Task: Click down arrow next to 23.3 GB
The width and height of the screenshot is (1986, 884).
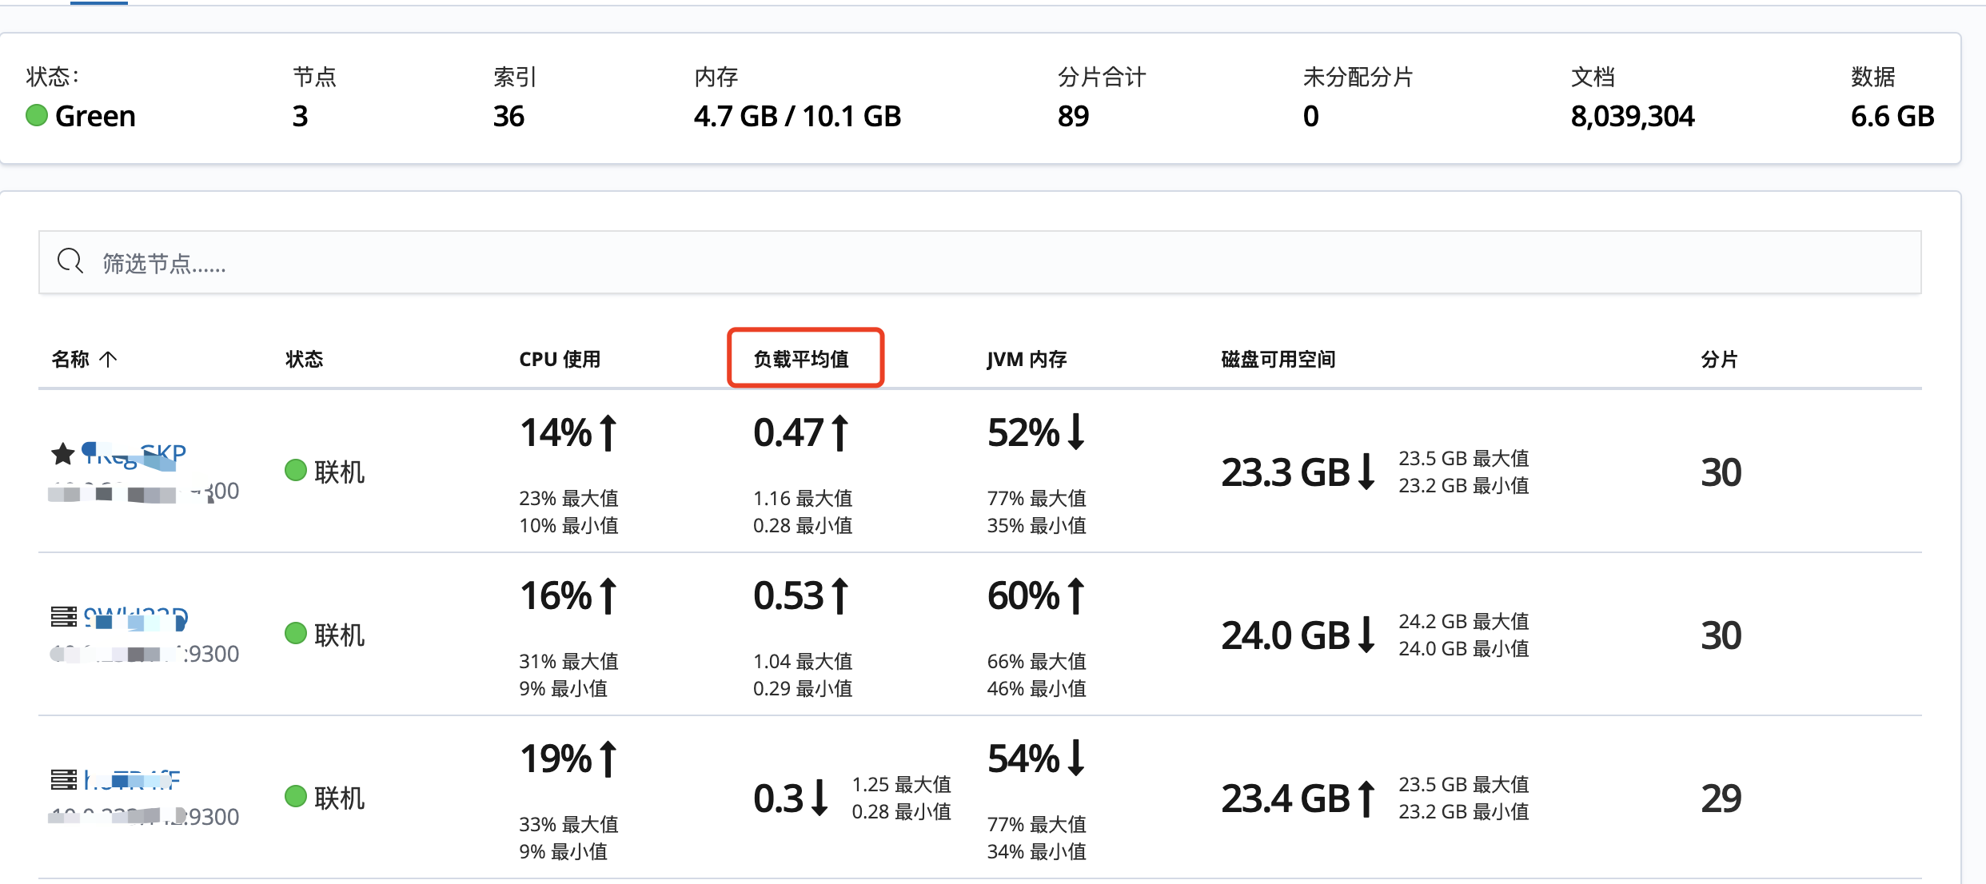Action: tap(1366, 472)
